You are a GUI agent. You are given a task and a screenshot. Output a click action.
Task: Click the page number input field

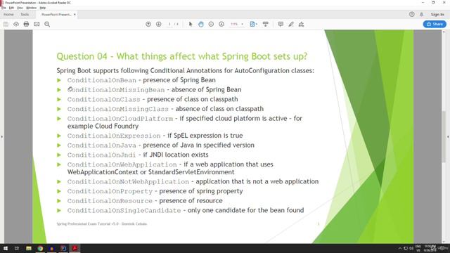coord(169,25)
